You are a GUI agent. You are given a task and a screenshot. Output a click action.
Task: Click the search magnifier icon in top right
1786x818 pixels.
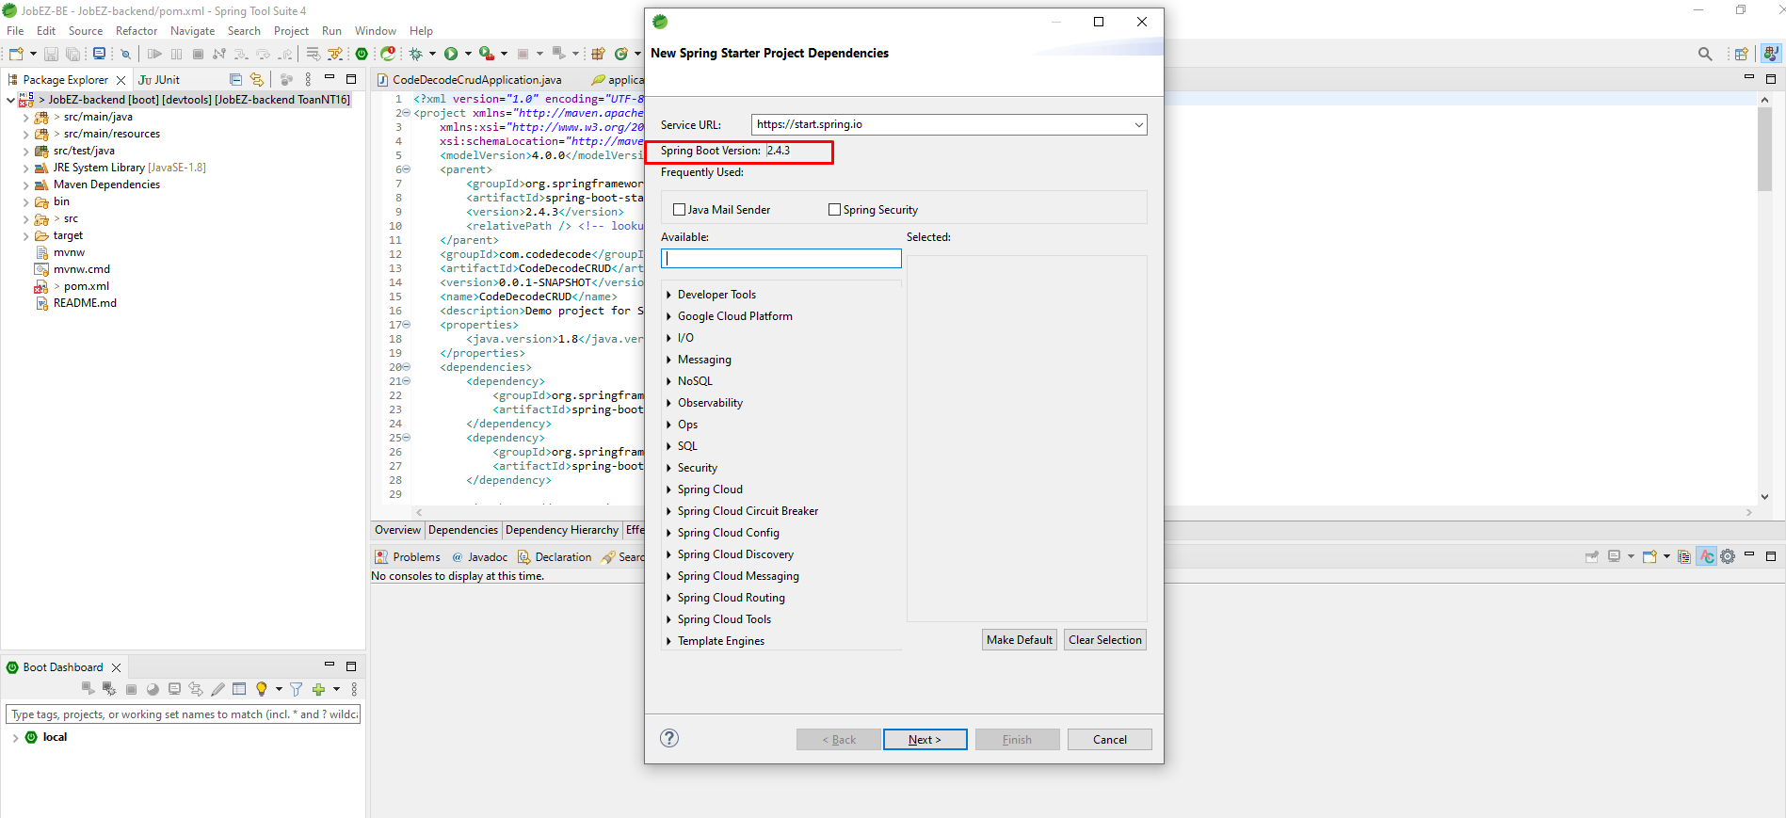[1705, 54]
